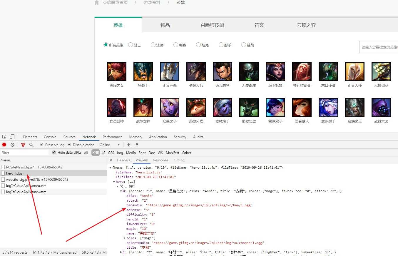Uncheck the Disable cache checkbox
Viewport: 398px width, 256px height.
click(x=69, y=145)
